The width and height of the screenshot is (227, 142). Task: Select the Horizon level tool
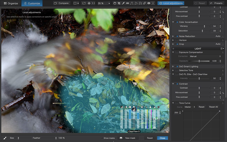[127, 3]
